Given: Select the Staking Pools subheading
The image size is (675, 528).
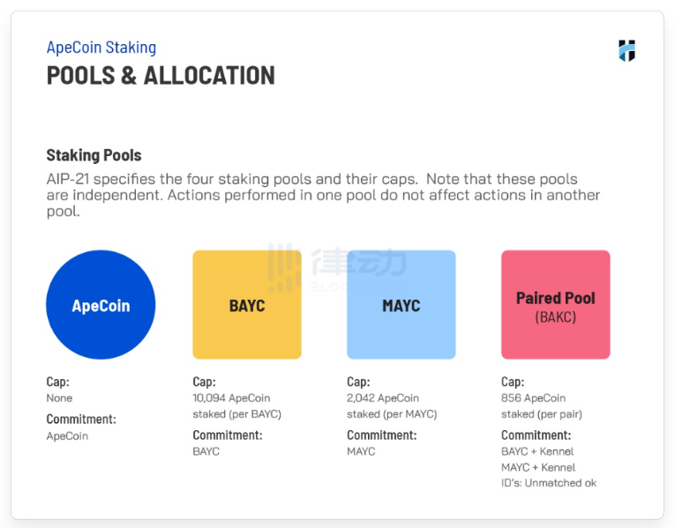Looking at the screenshot, I should pos(94,155).
